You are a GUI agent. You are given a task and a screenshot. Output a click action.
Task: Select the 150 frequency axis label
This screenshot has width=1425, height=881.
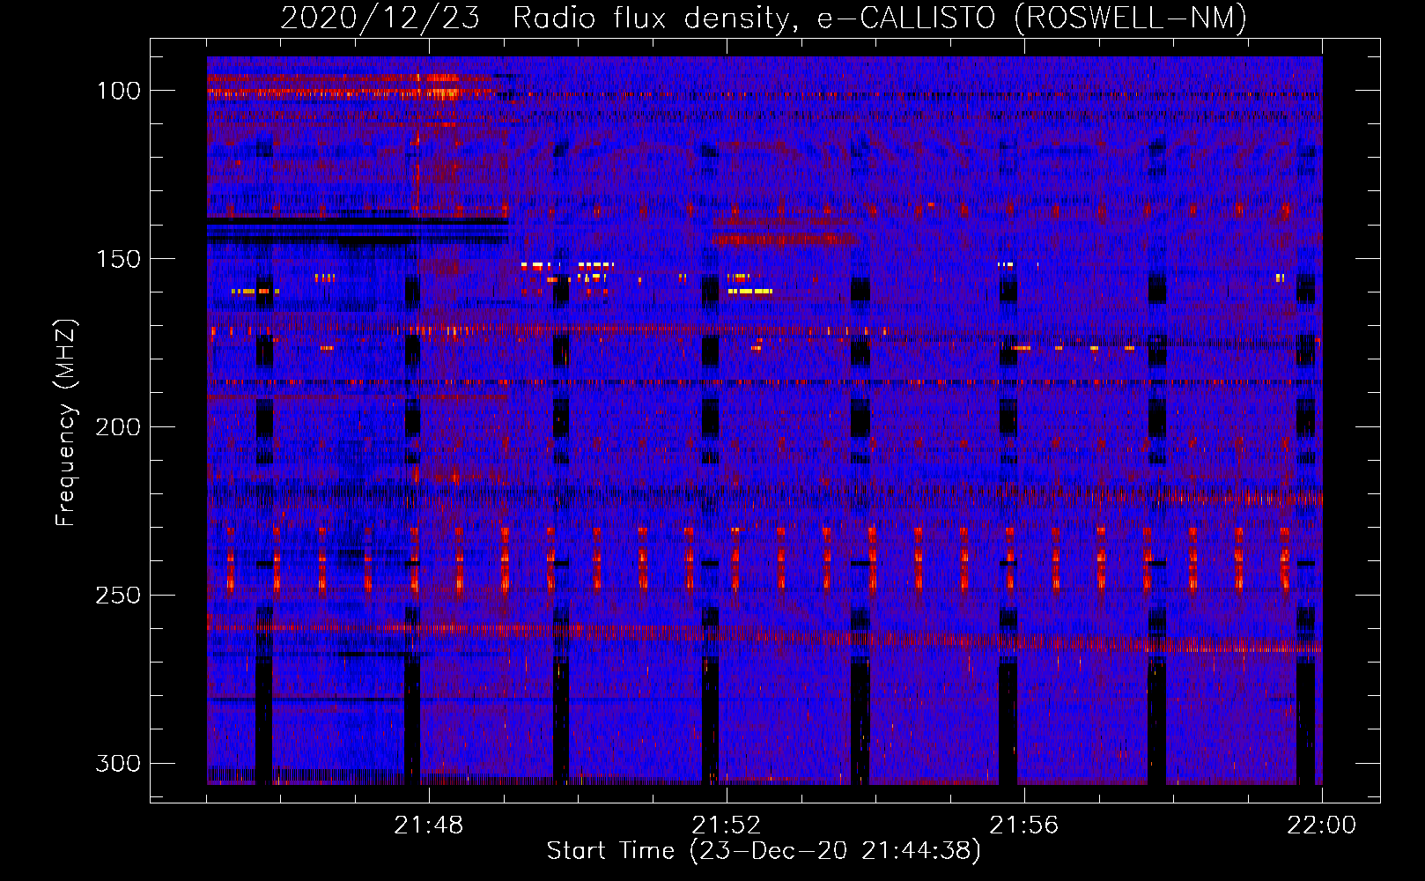click(x=118, y=259)
